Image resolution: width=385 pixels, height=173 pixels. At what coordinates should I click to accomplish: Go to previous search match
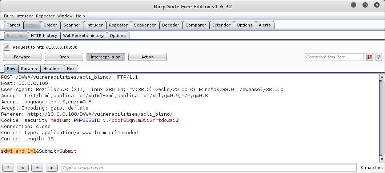point(23,168)
